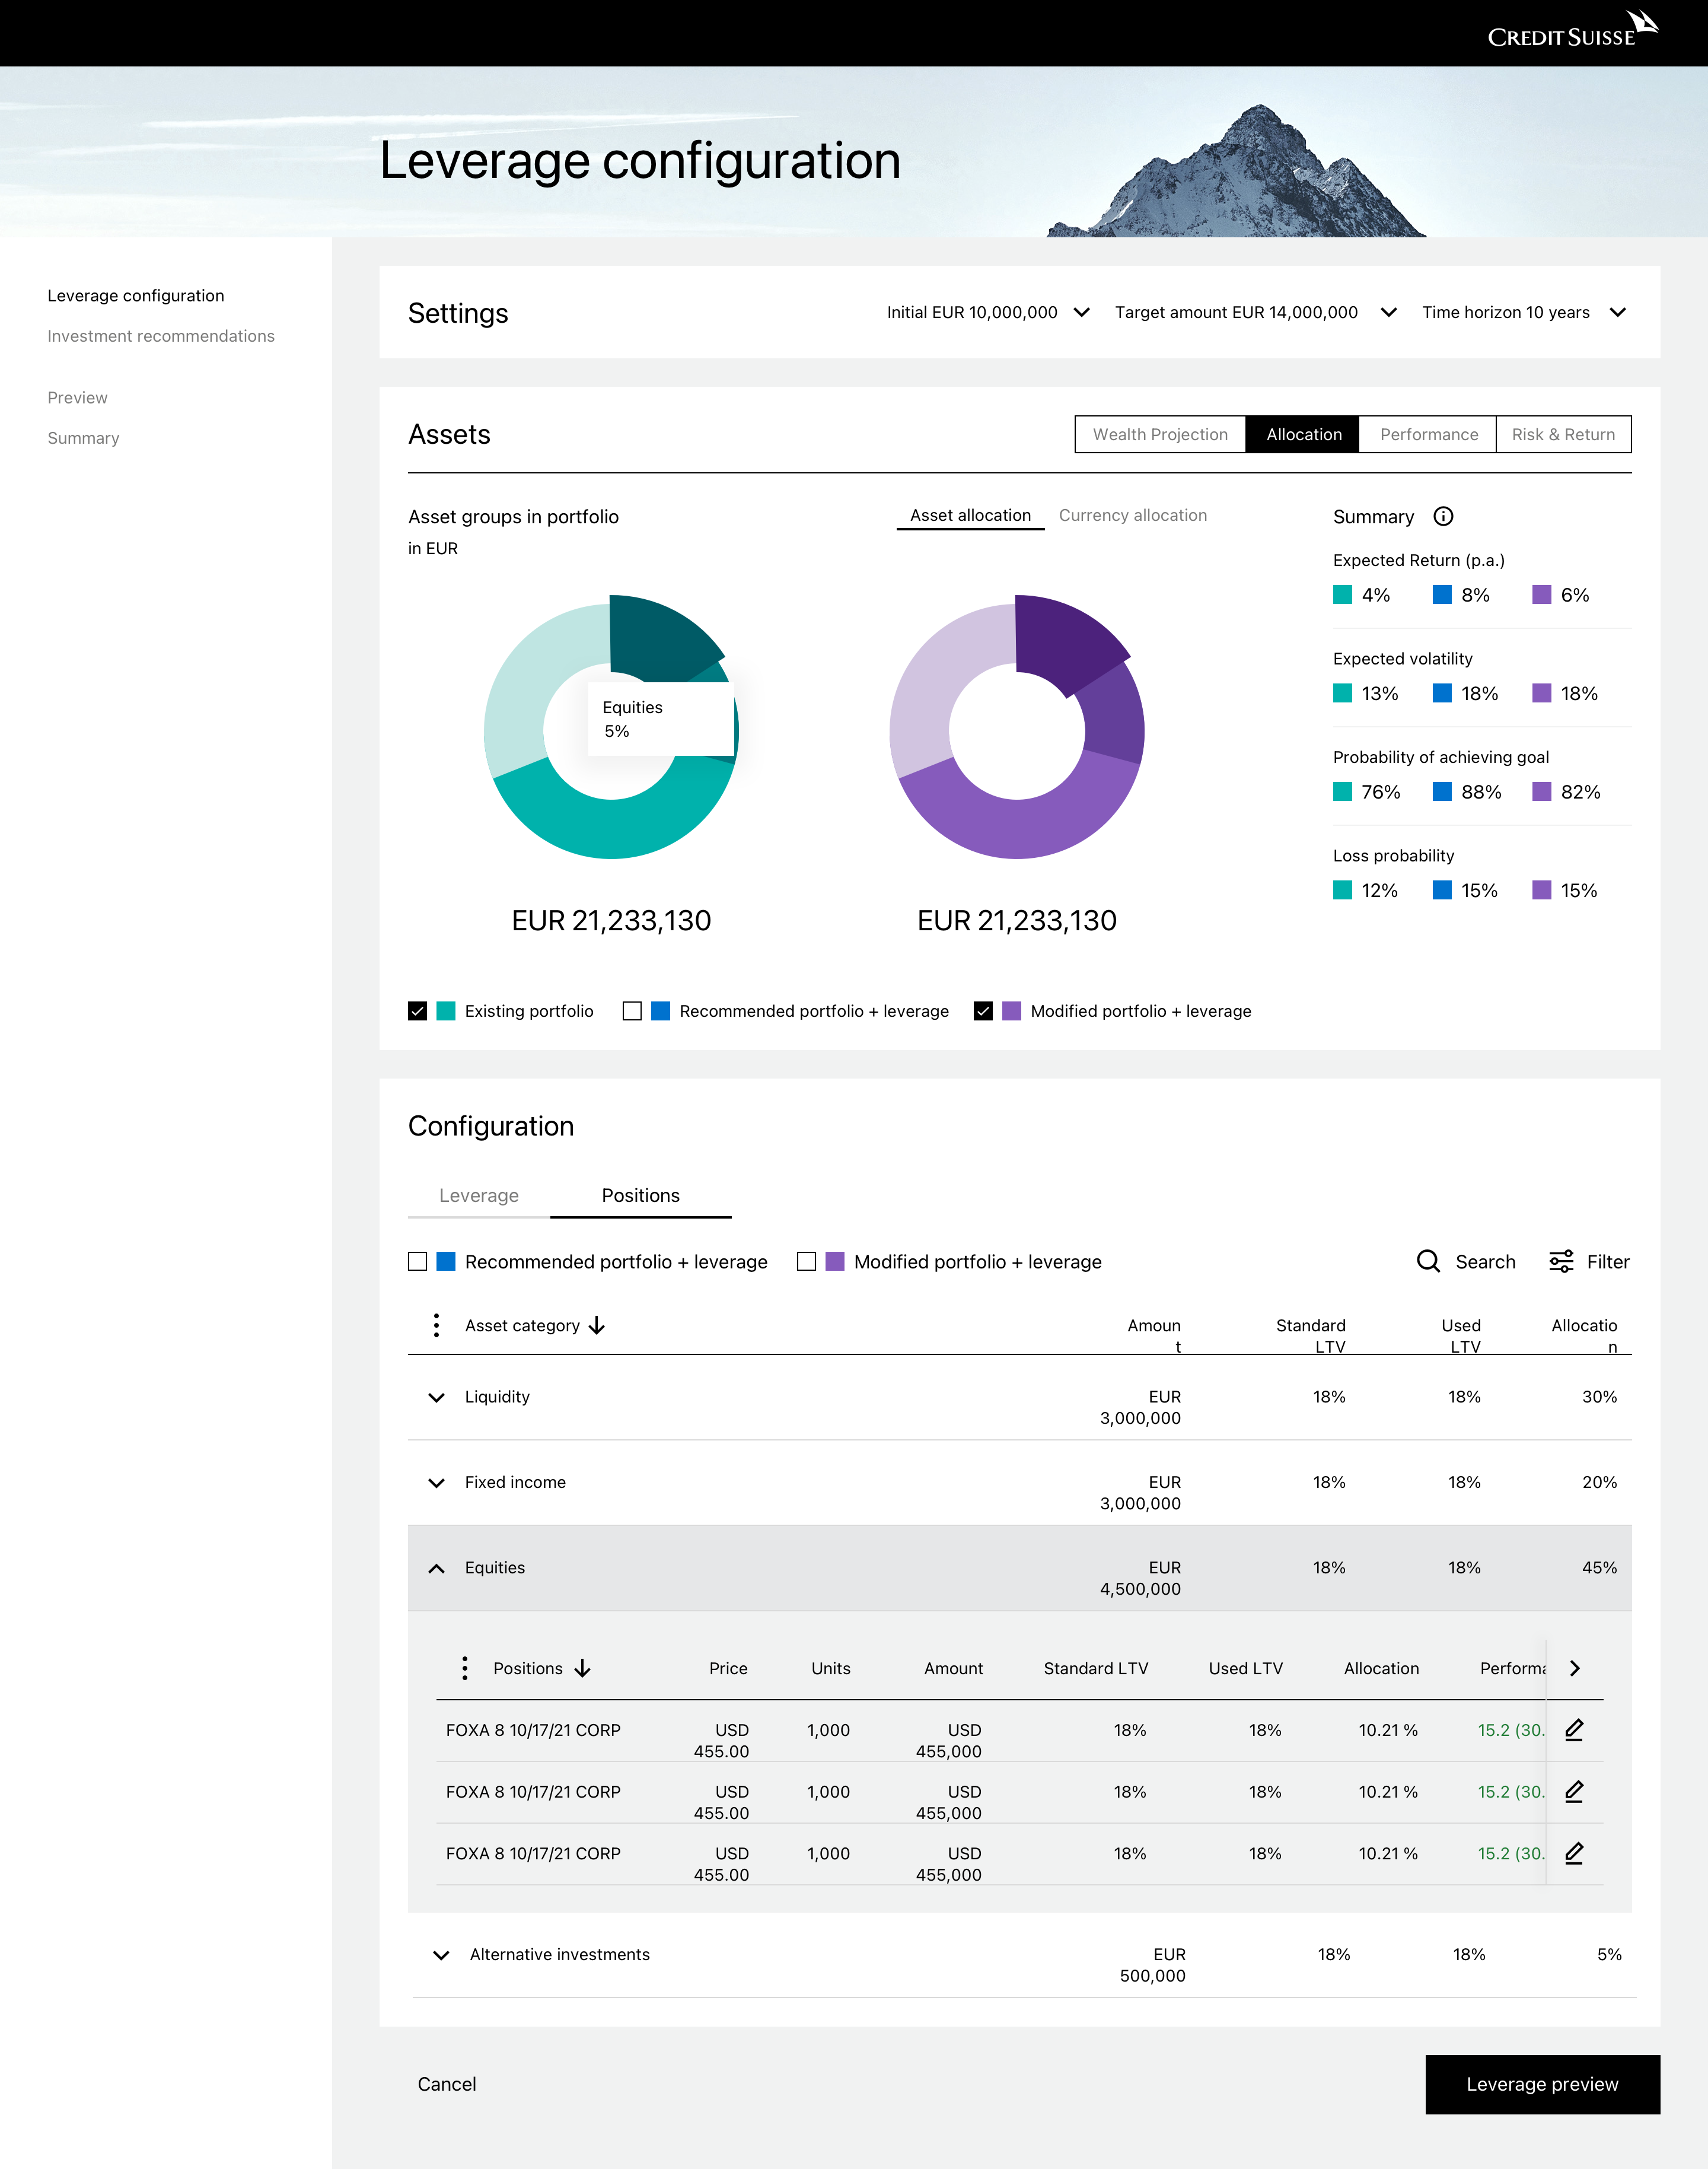
Task: Go to Investment recommendations in sidebar
Action: tap(161, 336)
